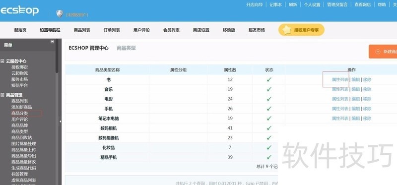Open 用户评论 in the top navigation bar
This screenshot has height=185, width=397.
(141, 30)
